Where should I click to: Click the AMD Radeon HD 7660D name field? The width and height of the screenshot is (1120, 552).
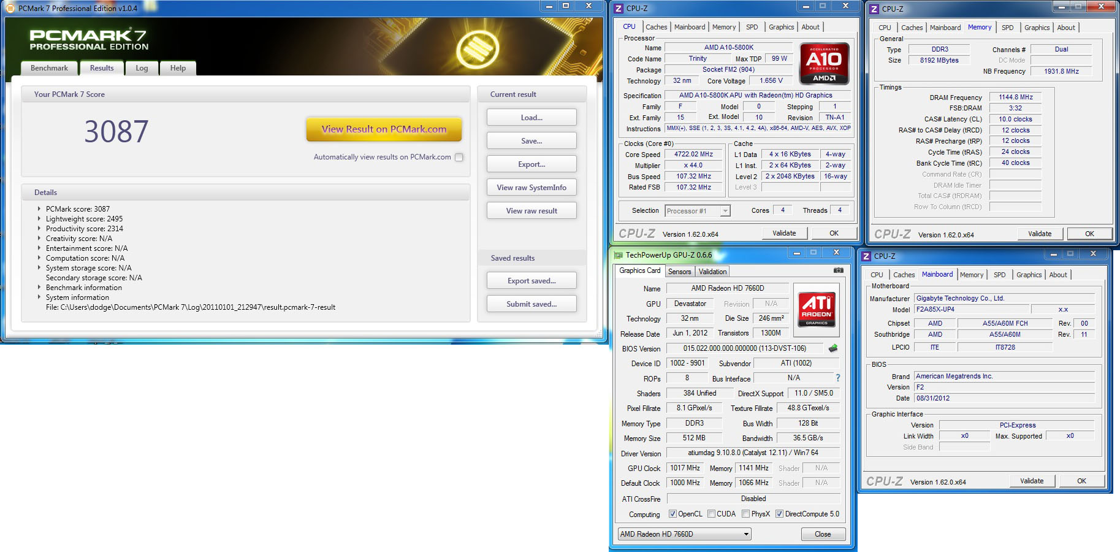point(728,288)
